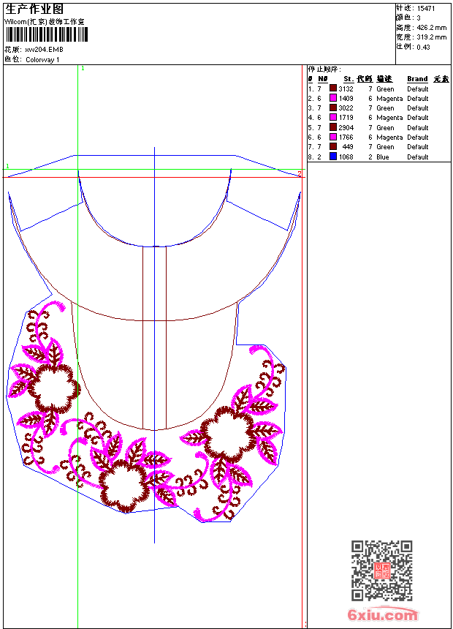This screenshot has height=629, width=453.
Task: Choose the magenta swatch beside 1766
Action: click(x=333, y=137)
